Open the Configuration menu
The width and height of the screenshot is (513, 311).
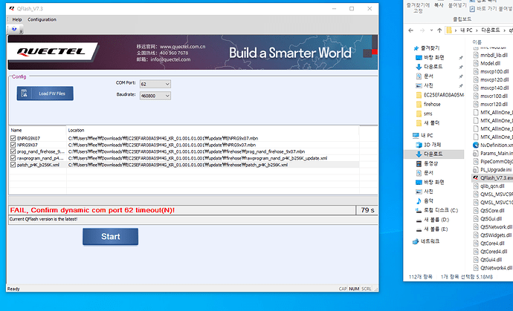[x=42, y=19]
